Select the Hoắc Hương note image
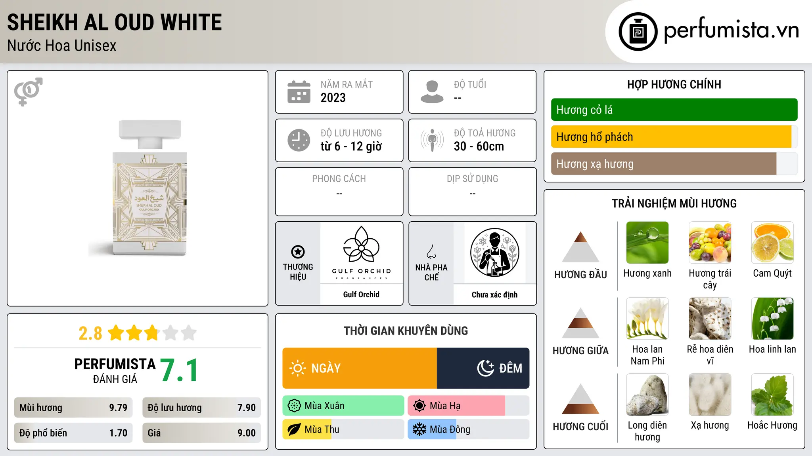Viewport: 812px width, 456px height. coord(772,395)
